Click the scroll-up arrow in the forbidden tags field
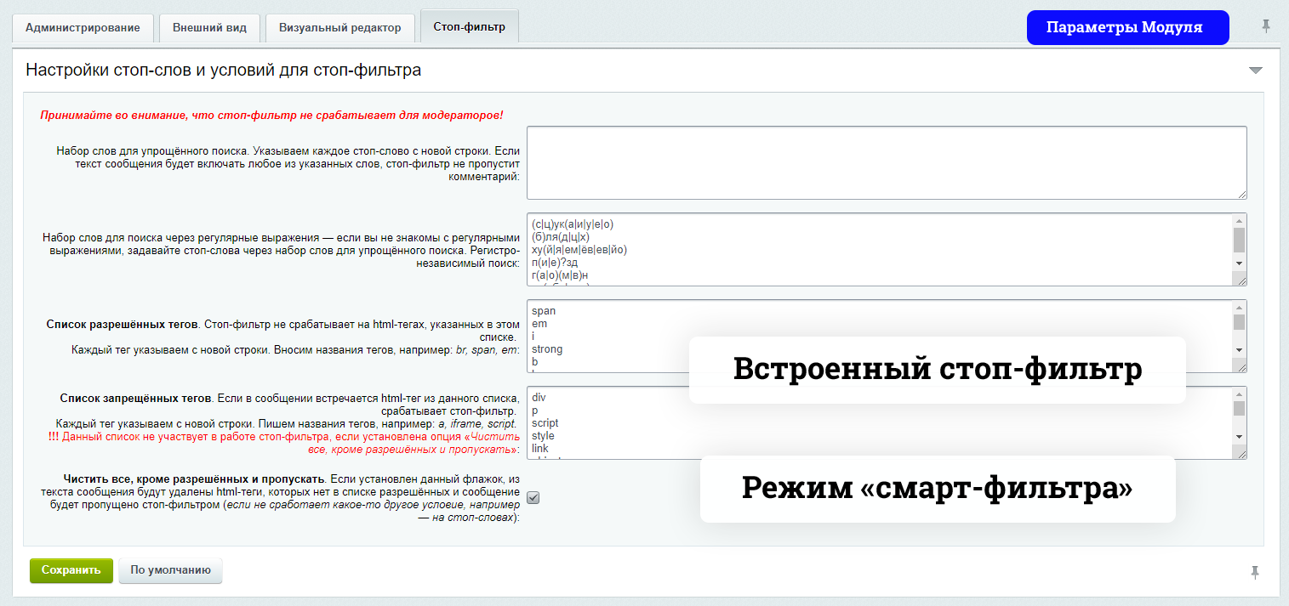This screenshot has height=606, width=1289. tap(1239, 394)
